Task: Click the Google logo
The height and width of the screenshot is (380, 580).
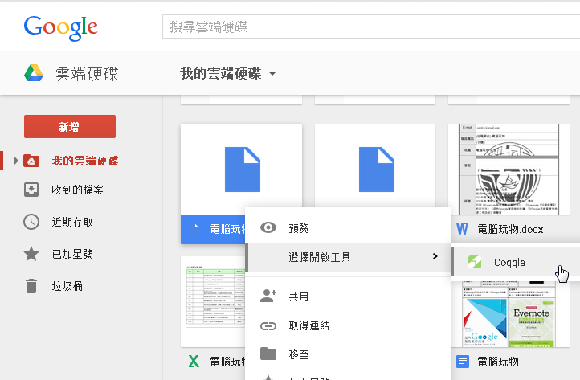Action: (61, 27)
